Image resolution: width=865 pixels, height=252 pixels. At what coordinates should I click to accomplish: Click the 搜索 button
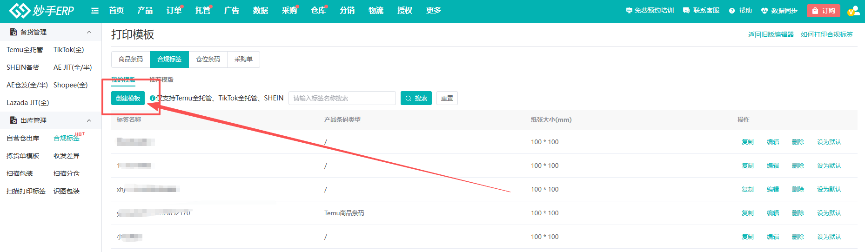click(x=416, y=98)
